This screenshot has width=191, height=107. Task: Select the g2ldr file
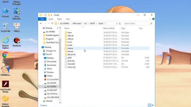pyautogui.click(x=70, y=58)
